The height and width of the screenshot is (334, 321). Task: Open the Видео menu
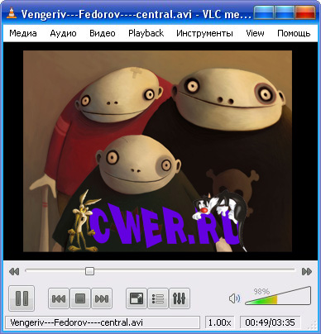click(103, 33)
